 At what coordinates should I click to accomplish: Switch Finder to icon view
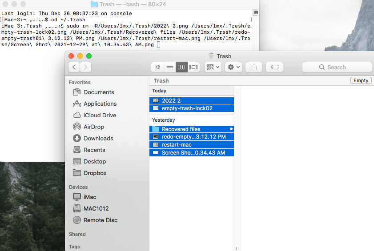158,67
